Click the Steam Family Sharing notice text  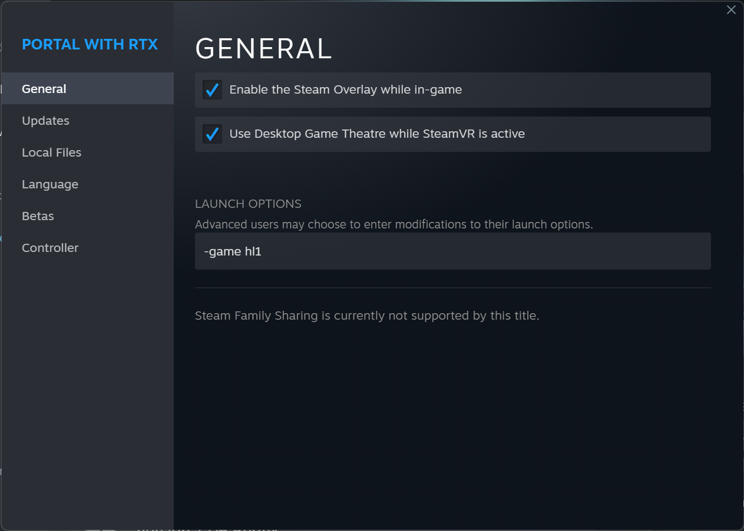tap(367, 316)
